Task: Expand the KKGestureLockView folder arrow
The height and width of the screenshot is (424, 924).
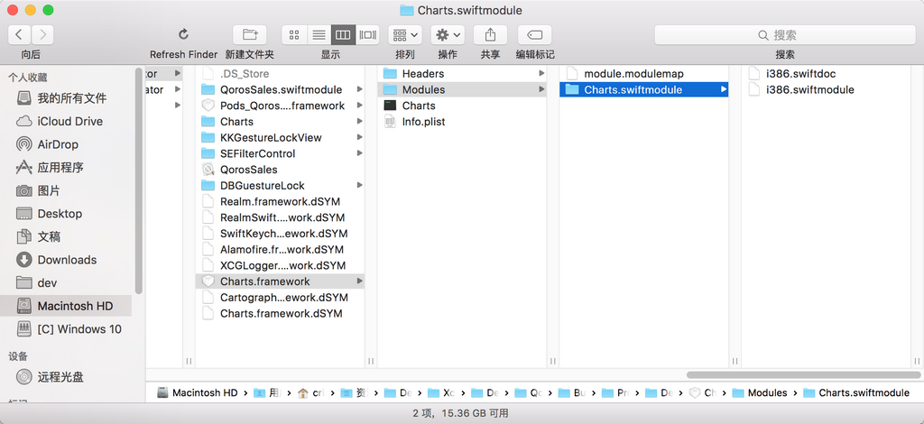Action: [x=359, y=137]
